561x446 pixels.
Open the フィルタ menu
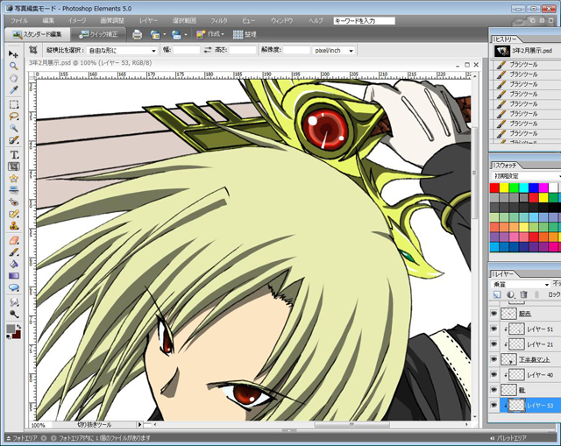point(218,21)
